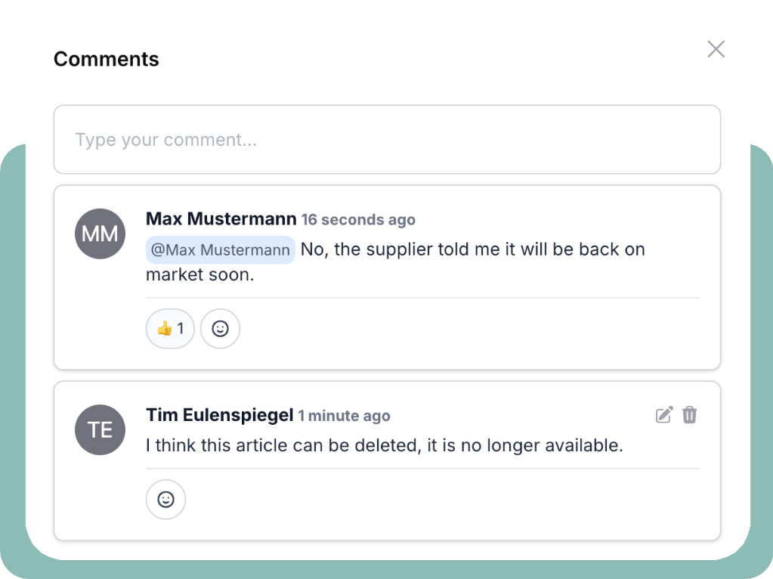Click the Tim Eulenspiegel author name
Image resolution: width=773 pixels, height=579 pixels.
coord(219,415)
